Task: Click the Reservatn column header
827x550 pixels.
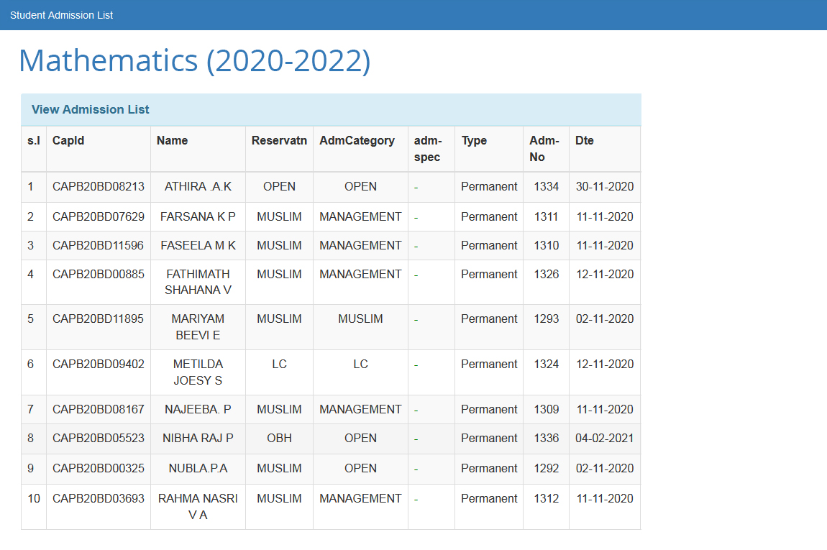Action: coord(279,141)
